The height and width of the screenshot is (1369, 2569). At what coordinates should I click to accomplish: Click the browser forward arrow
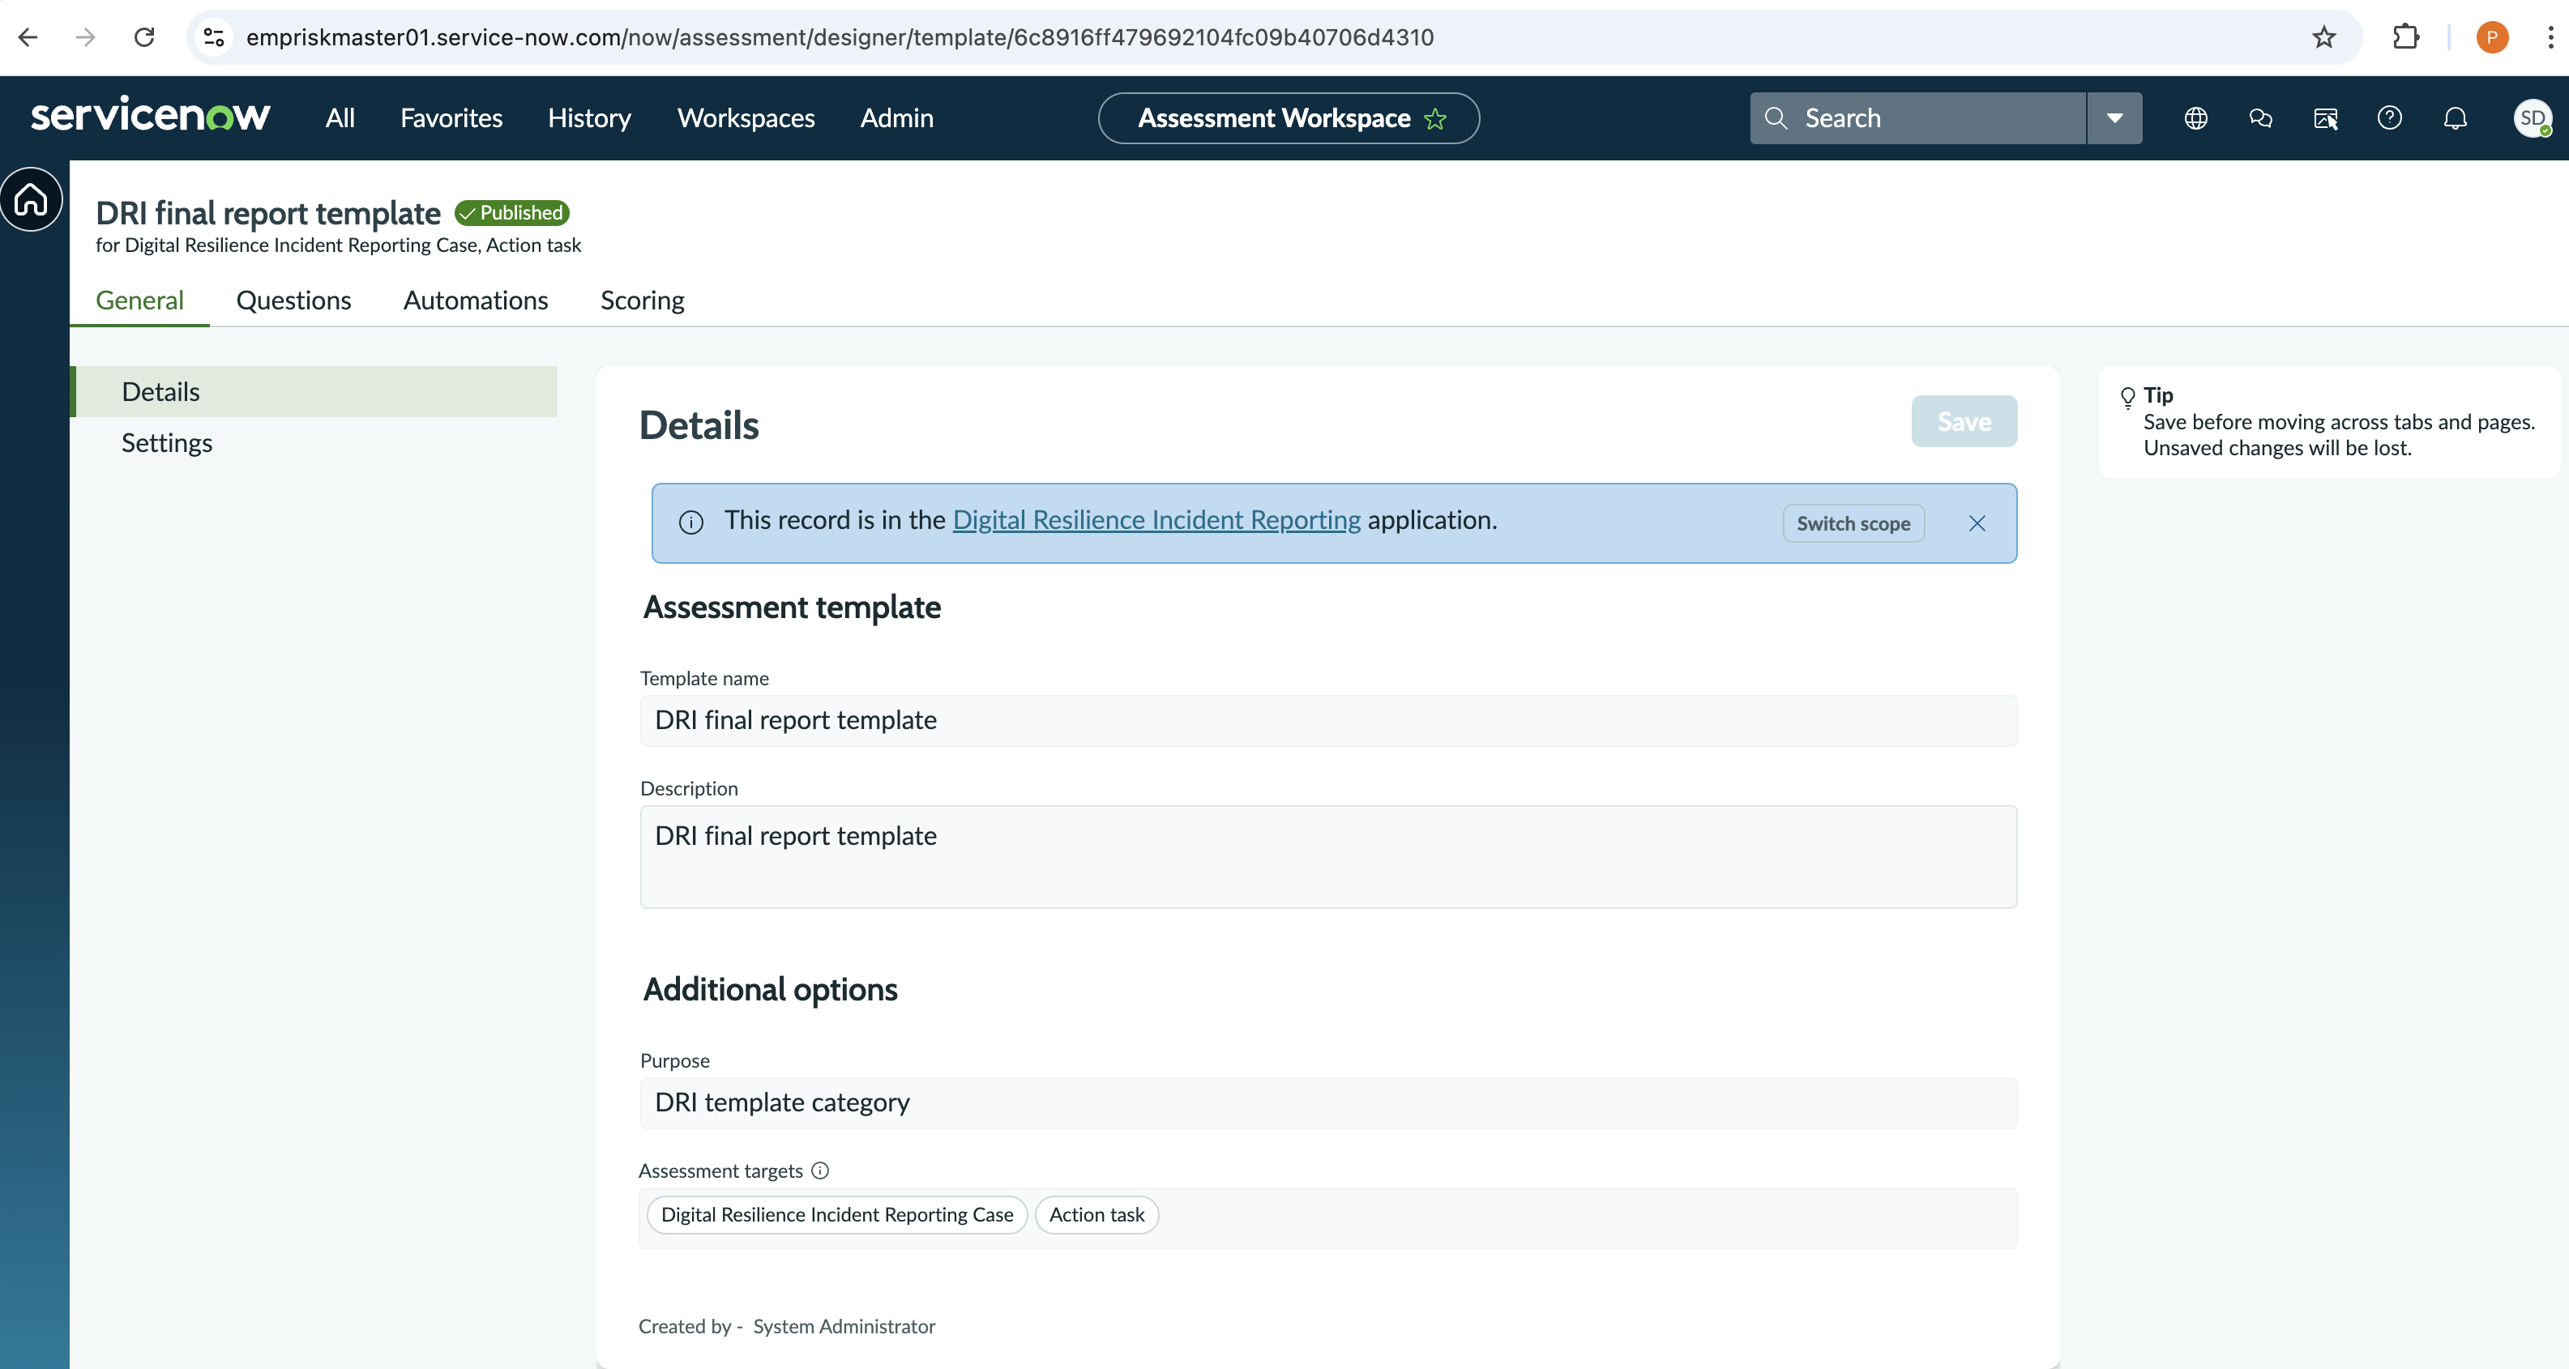tap(86, 37)
